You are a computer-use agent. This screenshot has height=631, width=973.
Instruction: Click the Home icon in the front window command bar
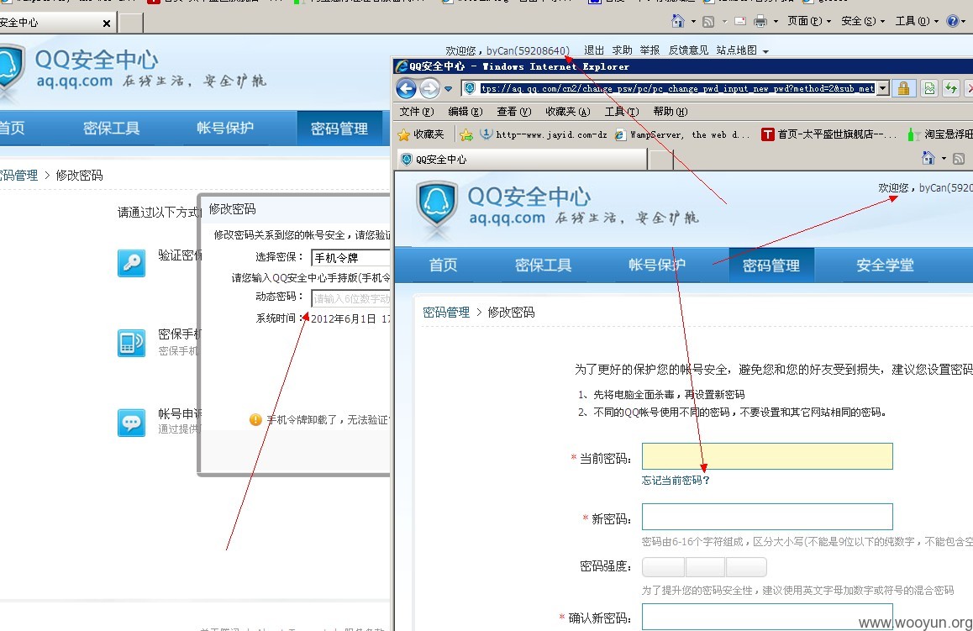tap(928, 159)
